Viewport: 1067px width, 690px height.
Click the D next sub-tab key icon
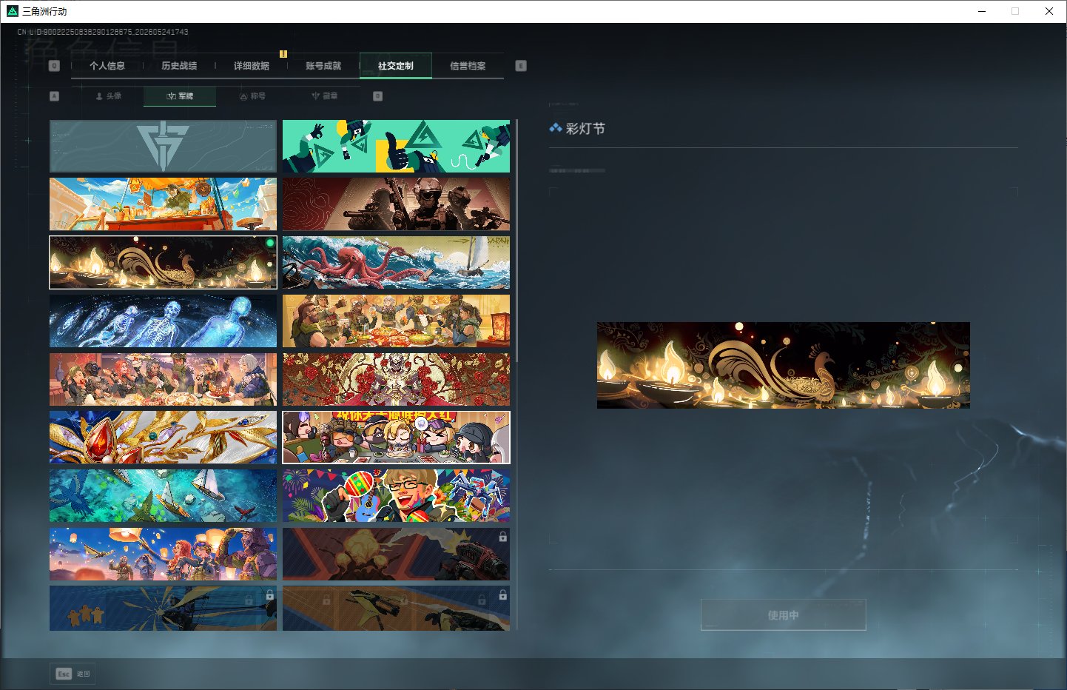[378, 96]
